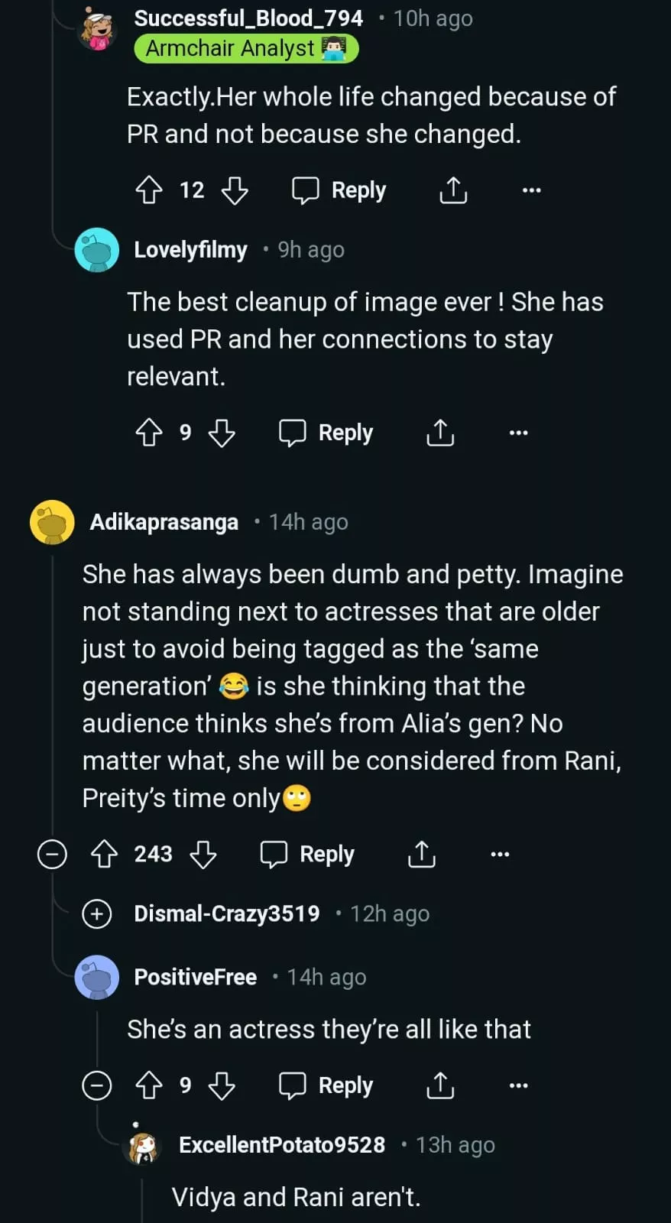Viewport: 671px width, 1223px height.
Task: Open ExcellentPotato9528's profile
Action: (x=281, y=1145)
